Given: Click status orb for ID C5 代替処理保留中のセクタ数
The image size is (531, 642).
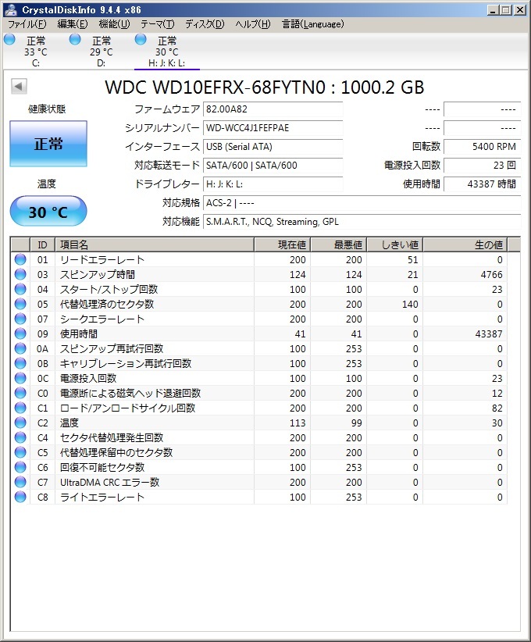Looking at the screenshot, I should [x=20, y=452].
